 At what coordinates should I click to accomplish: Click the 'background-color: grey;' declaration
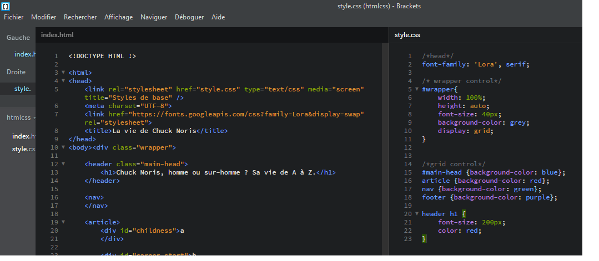[484, 122]
